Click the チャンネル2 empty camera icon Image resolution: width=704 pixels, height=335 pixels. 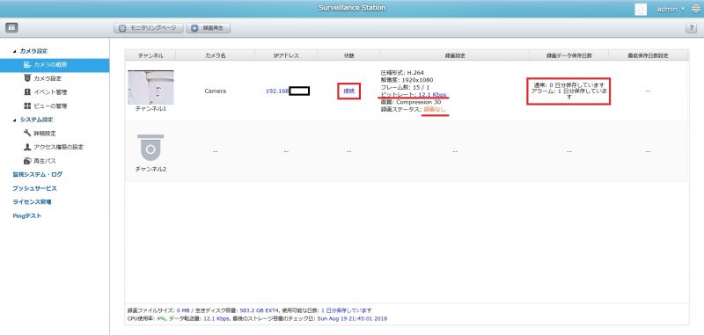point(150,148)
